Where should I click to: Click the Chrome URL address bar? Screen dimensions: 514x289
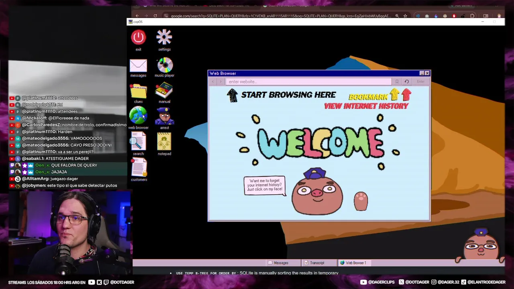tap(280, 16)
